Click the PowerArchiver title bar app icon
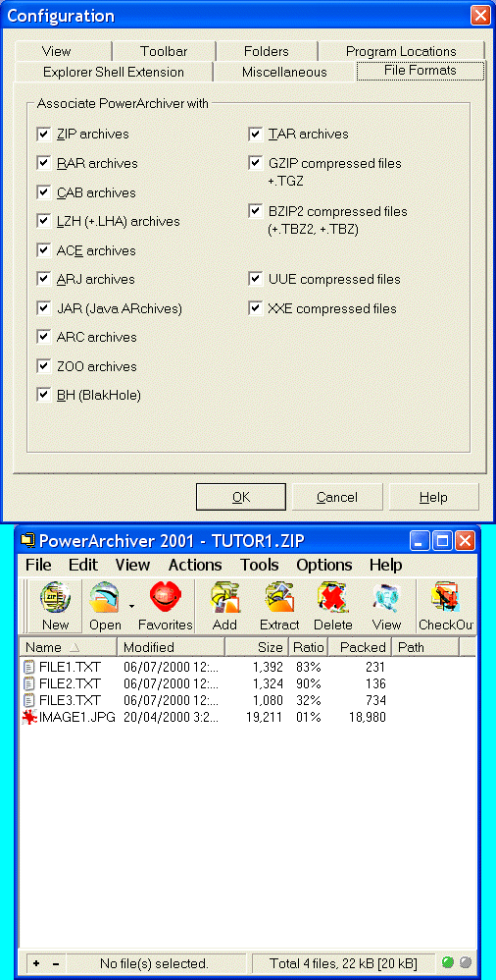Viewport: 496px width, 980px height. pyautogui.click(x=27, y=540)
